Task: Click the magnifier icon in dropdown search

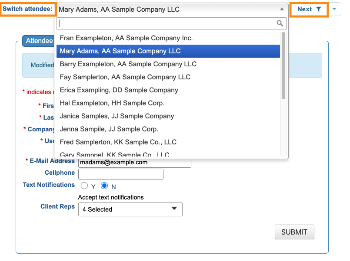Action: tap(280, 23)
